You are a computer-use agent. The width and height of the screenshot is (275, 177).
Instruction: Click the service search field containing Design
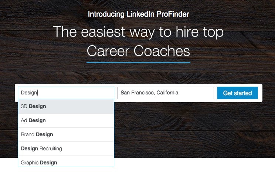point(66,93)
